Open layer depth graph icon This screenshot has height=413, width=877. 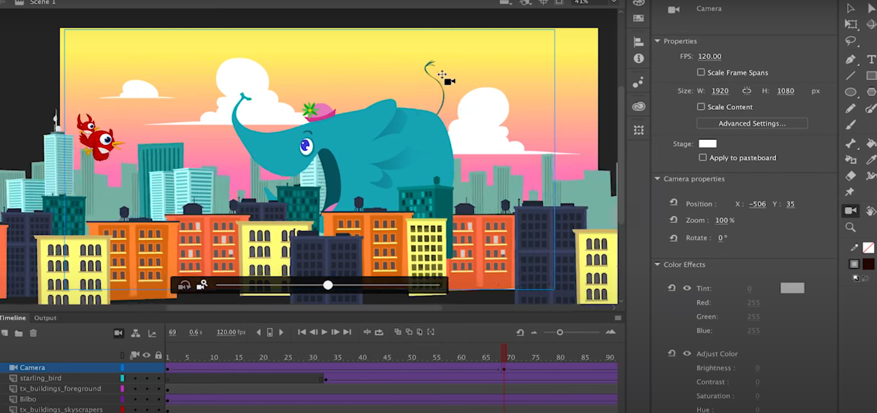pyautogui.click(x=152, y=333)
